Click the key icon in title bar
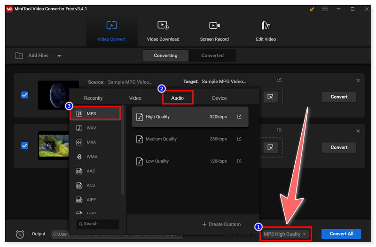This screenshot has width=376, height=247. [312, 9]
